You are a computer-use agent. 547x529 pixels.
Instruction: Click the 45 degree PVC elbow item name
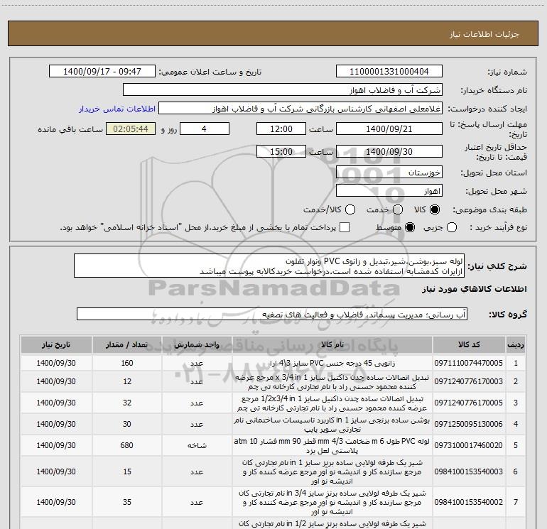332,364
